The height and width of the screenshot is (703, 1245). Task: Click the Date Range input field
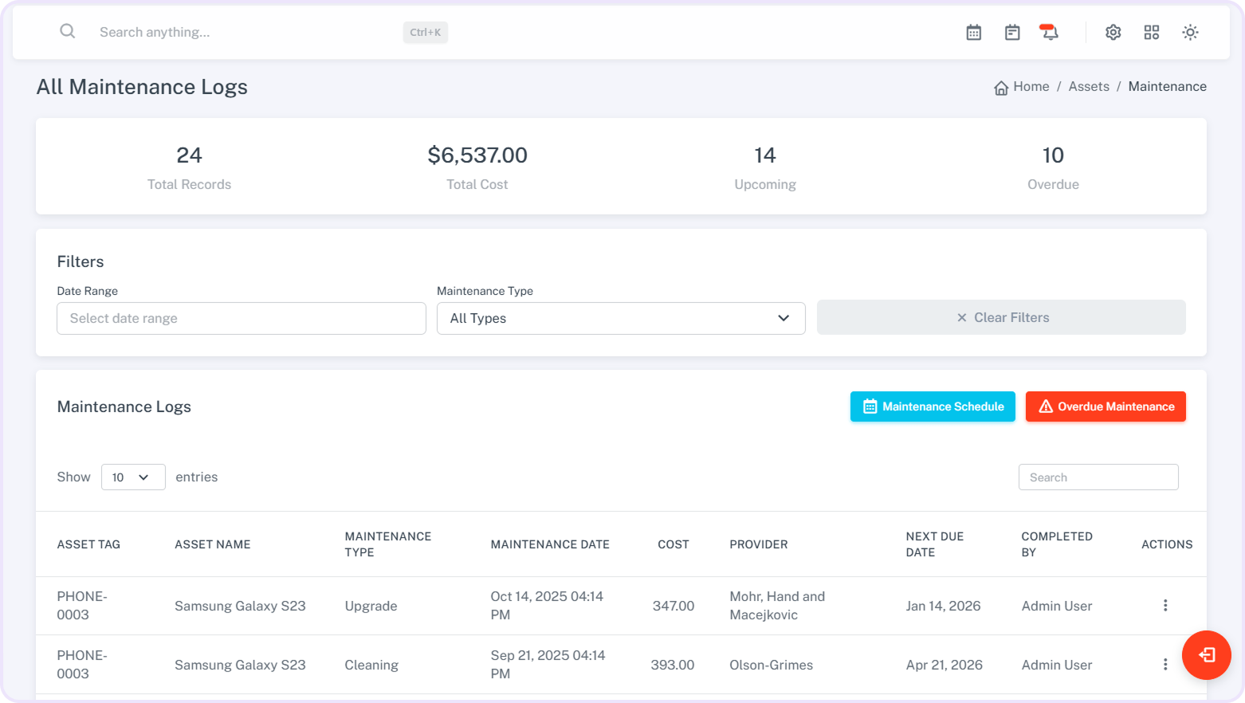pos(241,318)
